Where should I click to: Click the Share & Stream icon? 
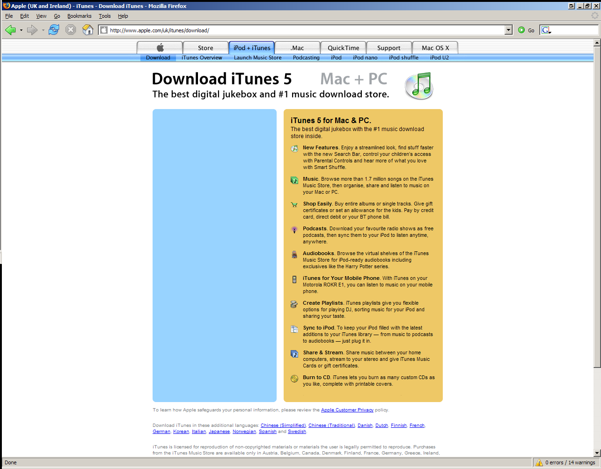tap(294, 354)
